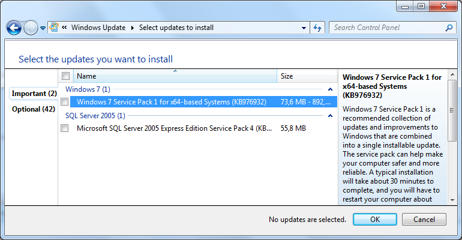Refresh the page with the refresh icon
Screen dimensions: 462x240
point(317,28)
